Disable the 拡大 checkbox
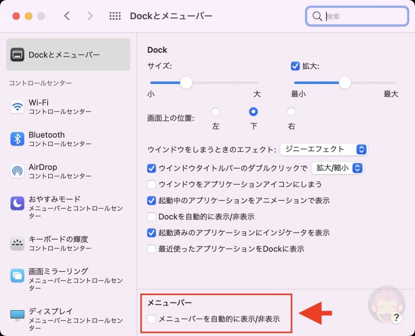The width and height of the screenshot is (415, 336). coord(295,66)
